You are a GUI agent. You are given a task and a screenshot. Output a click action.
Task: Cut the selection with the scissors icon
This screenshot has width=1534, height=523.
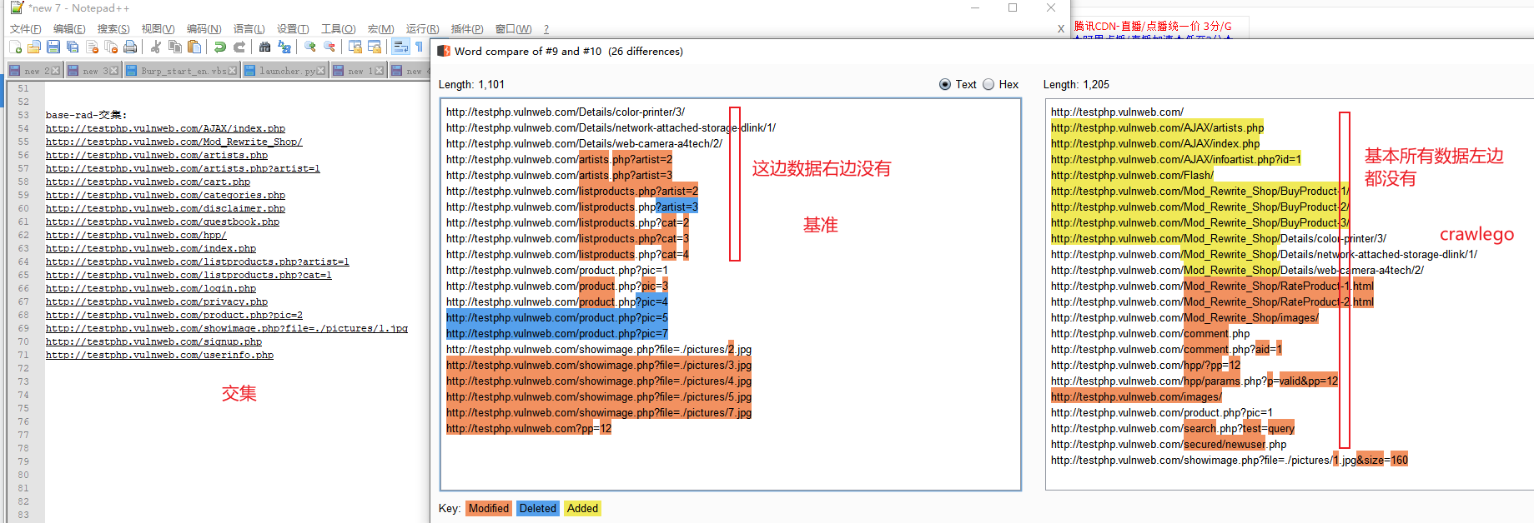(x=156, y=47)
